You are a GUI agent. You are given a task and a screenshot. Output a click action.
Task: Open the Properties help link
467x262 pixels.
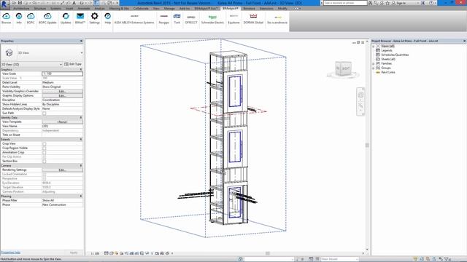[x=10, y=253]
